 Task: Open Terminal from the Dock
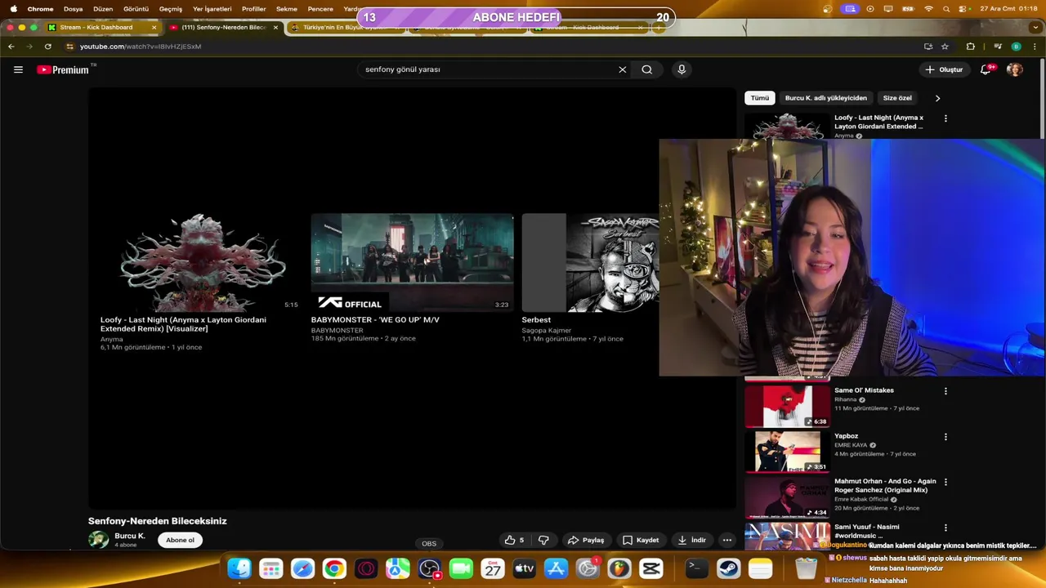[696, 568]
